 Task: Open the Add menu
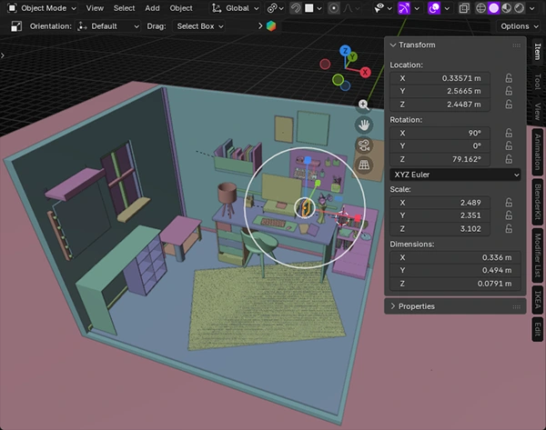pos(152,8)
